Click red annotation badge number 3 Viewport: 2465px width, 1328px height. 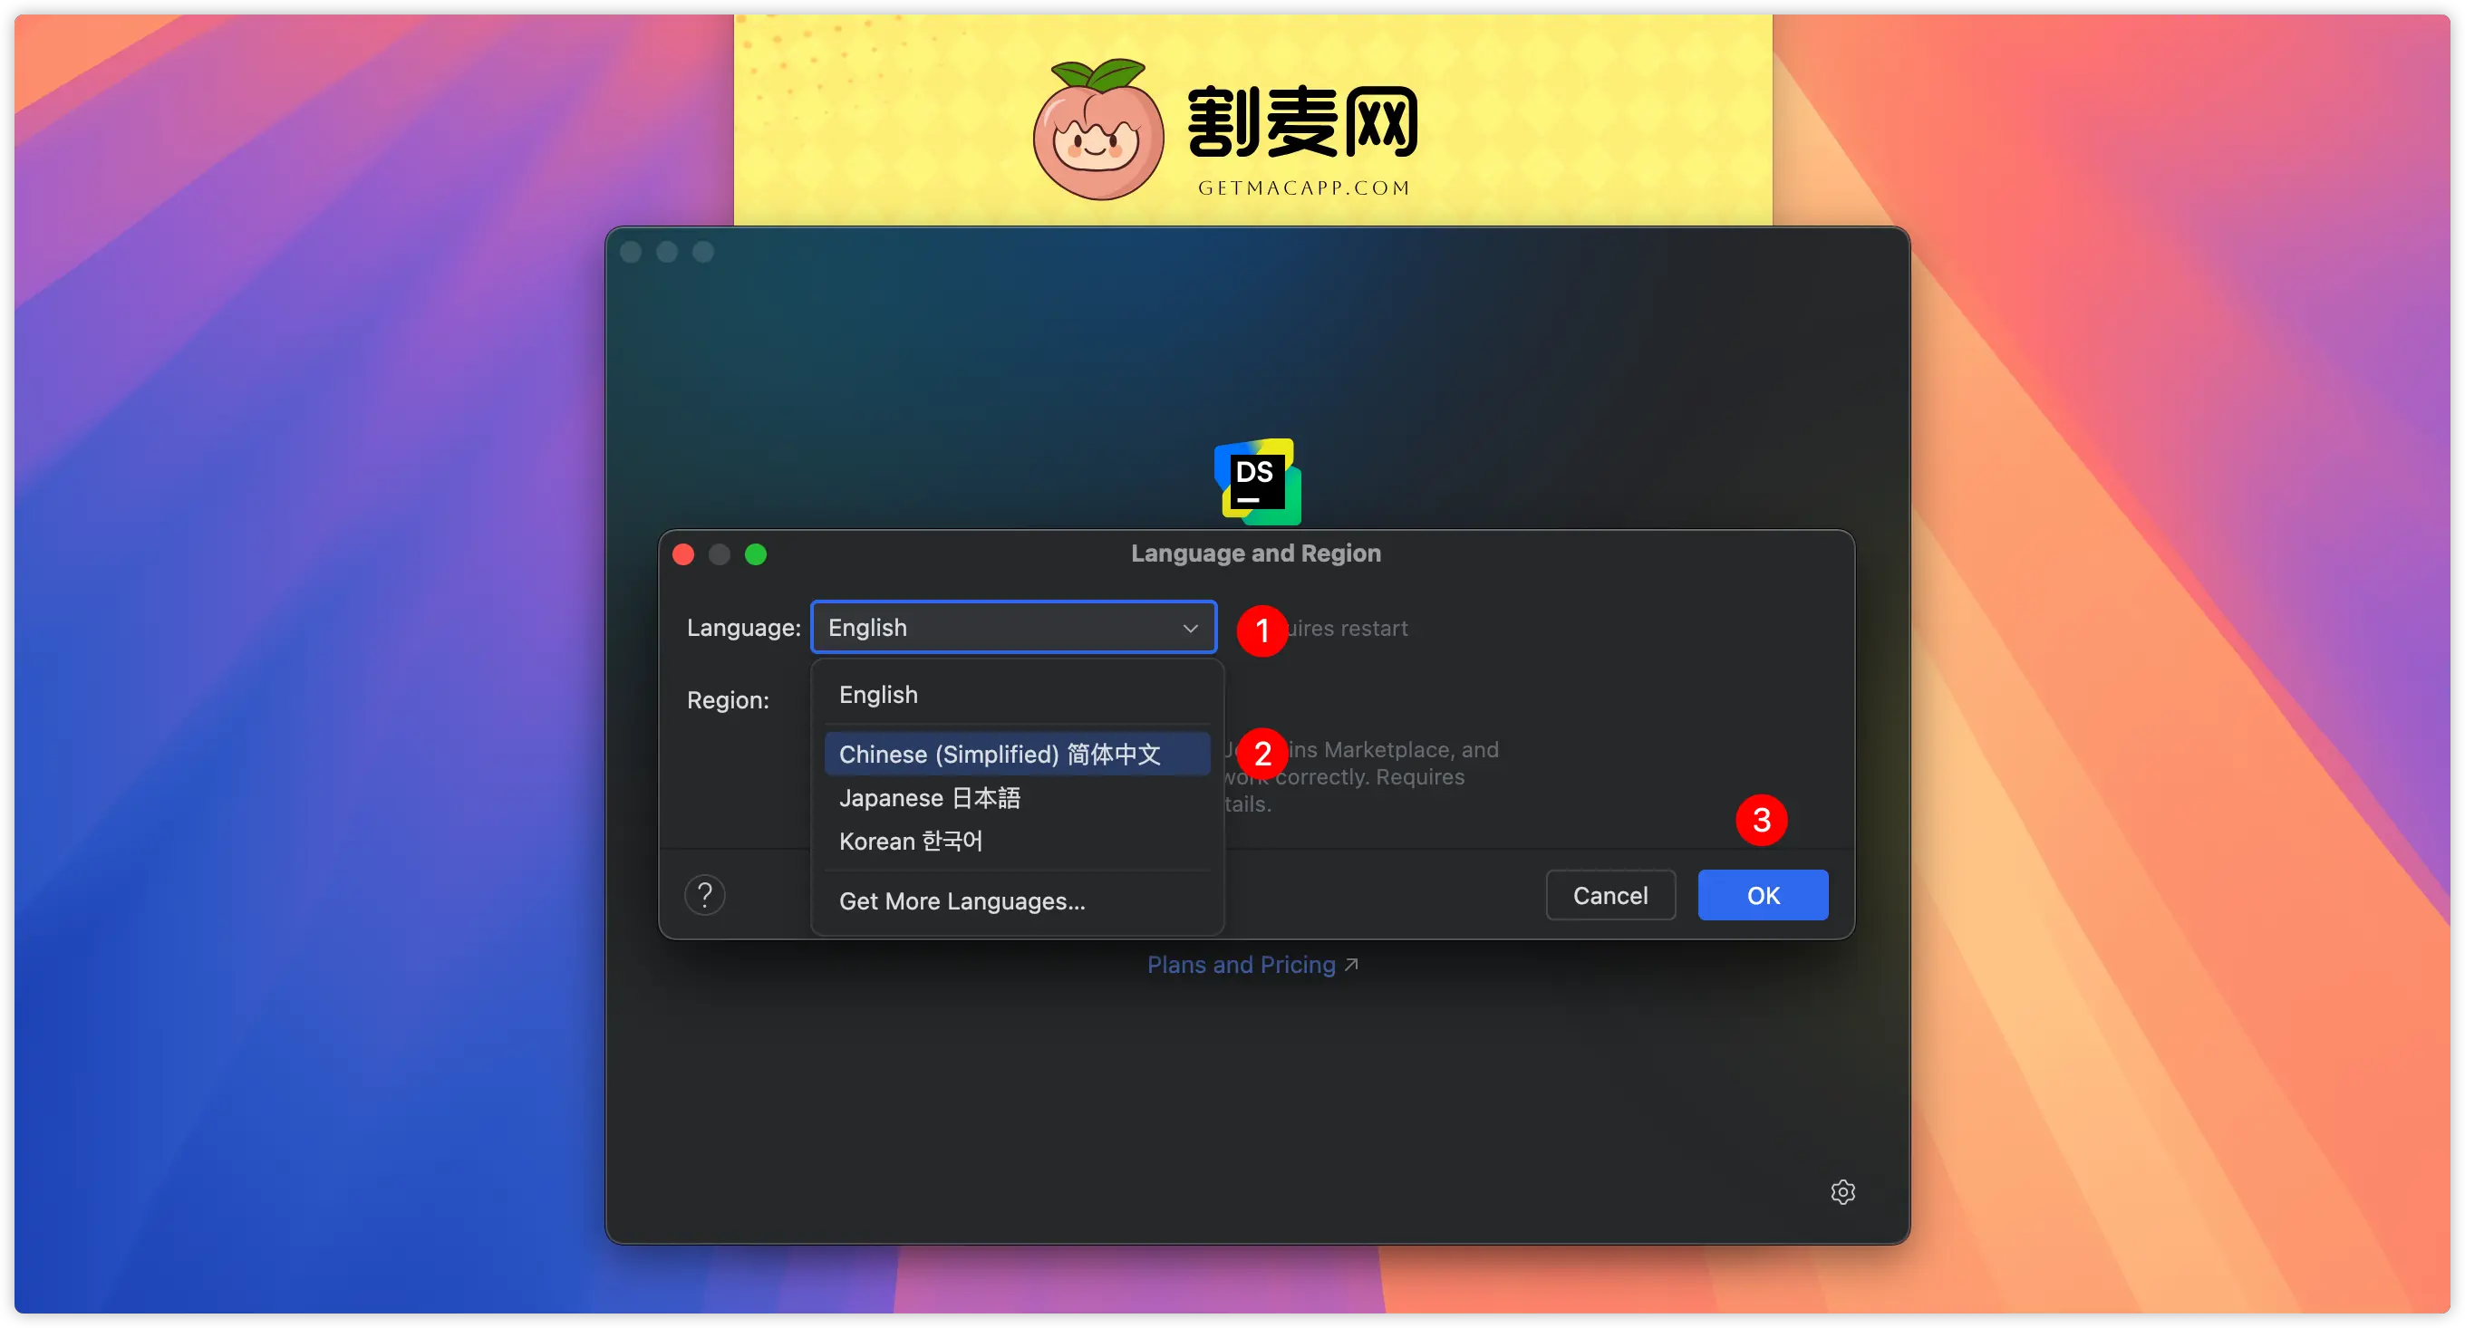point(1761,820)
